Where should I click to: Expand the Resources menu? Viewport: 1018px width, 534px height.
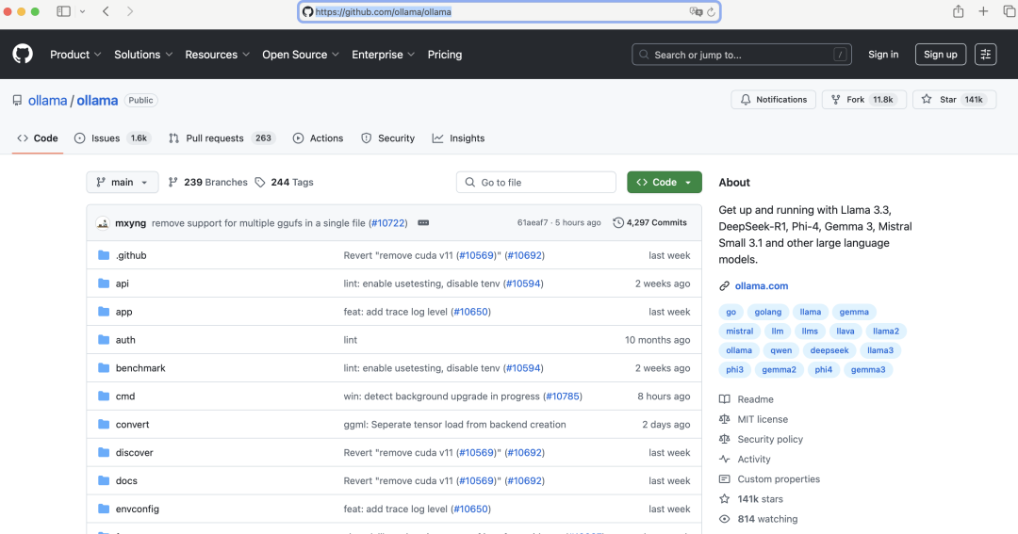click(x=218, y=55)
